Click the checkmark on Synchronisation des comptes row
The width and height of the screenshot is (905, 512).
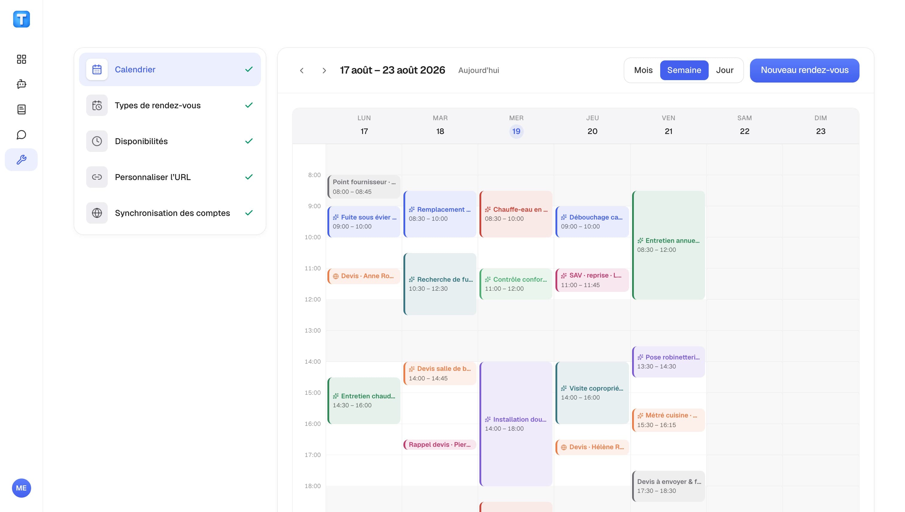tap(249, 213)
